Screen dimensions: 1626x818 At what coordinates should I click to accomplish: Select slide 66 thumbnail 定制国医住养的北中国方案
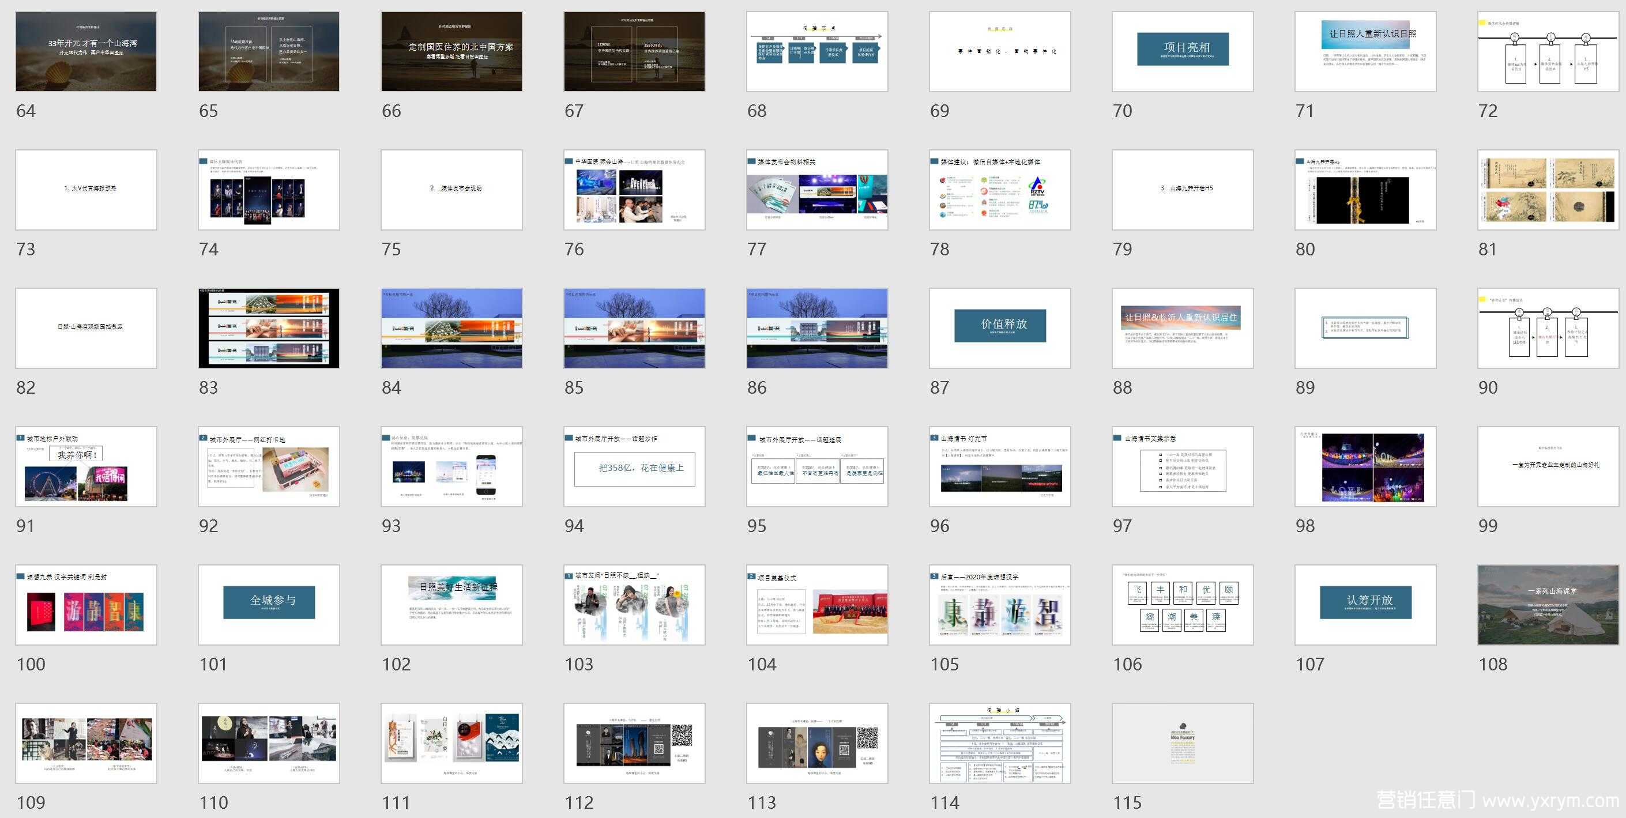pos(451,51)
